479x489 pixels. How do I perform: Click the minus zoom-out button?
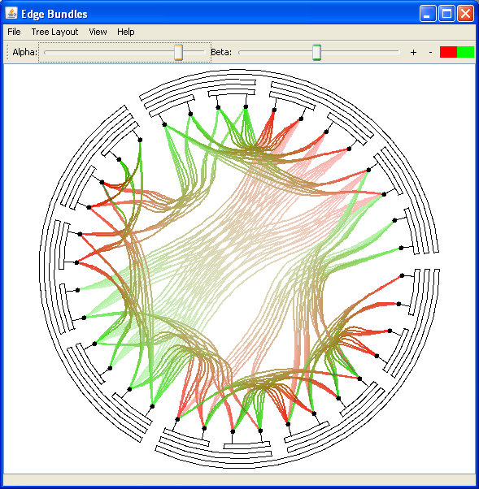[x=430, y=52]
